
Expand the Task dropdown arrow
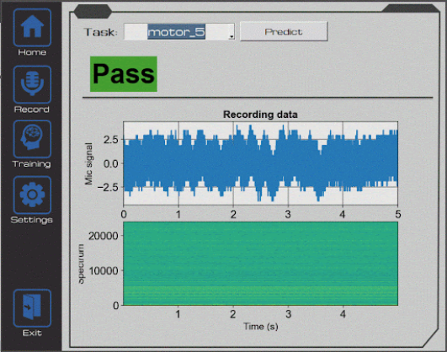(x=231, y=36)
